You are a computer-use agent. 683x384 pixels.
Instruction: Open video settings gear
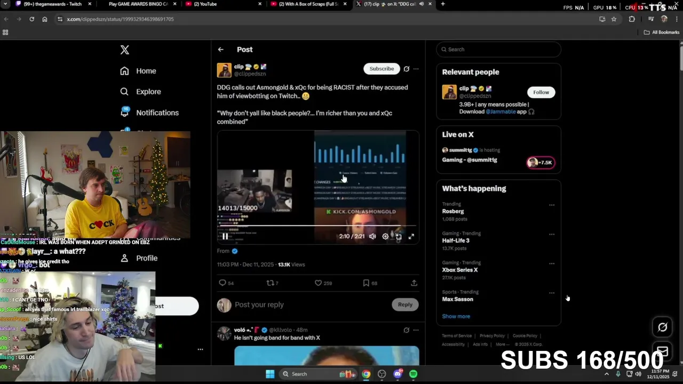point(385,236)
